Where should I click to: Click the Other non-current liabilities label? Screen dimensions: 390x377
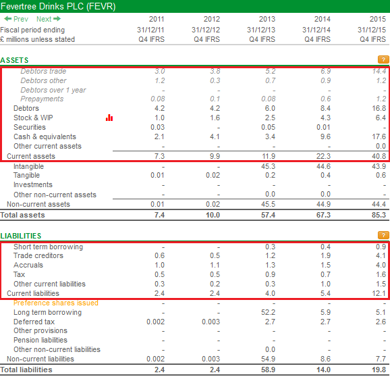(57, 349)
